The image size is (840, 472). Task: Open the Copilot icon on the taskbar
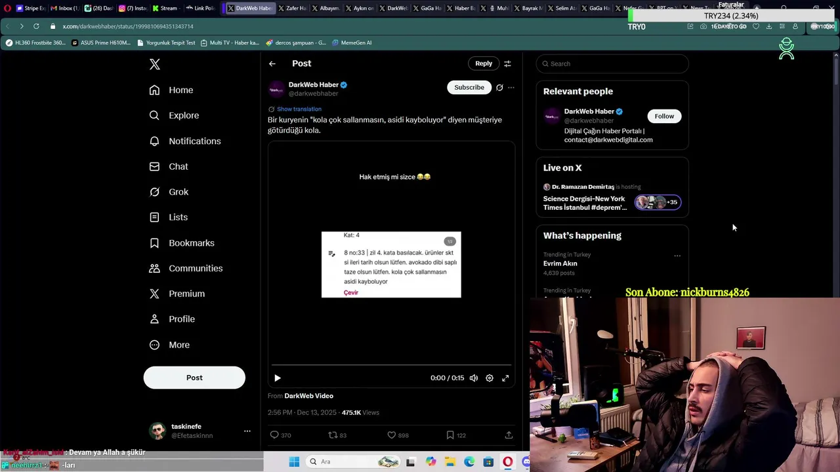430,462
